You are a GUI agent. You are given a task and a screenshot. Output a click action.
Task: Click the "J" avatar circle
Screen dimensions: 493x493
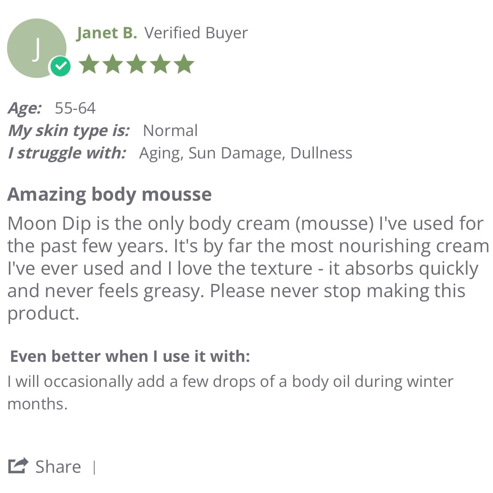pyautogui.click(x=35, y=47)
